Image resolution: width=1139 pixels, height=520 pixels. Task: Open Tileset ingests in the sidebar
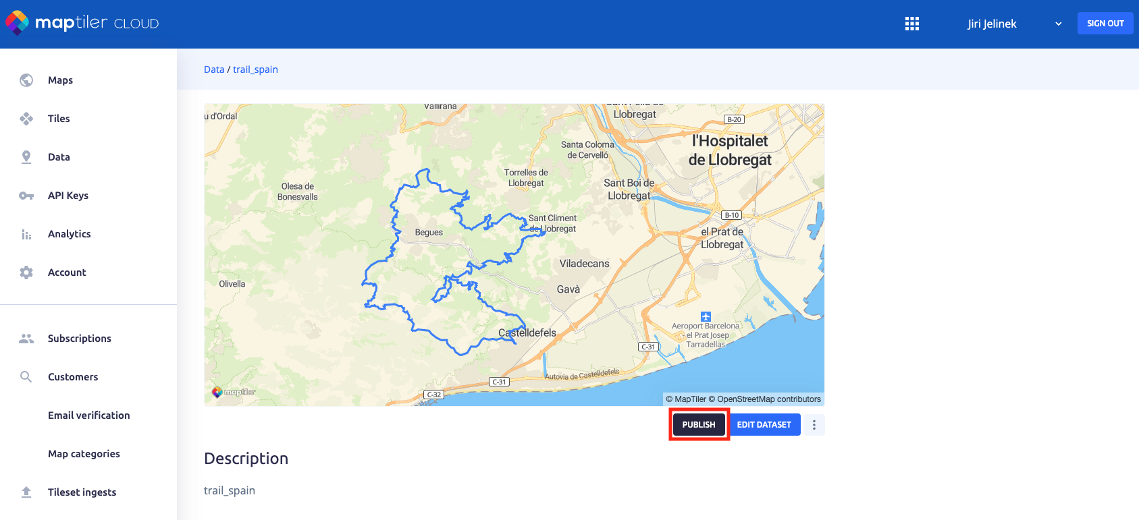82,492
